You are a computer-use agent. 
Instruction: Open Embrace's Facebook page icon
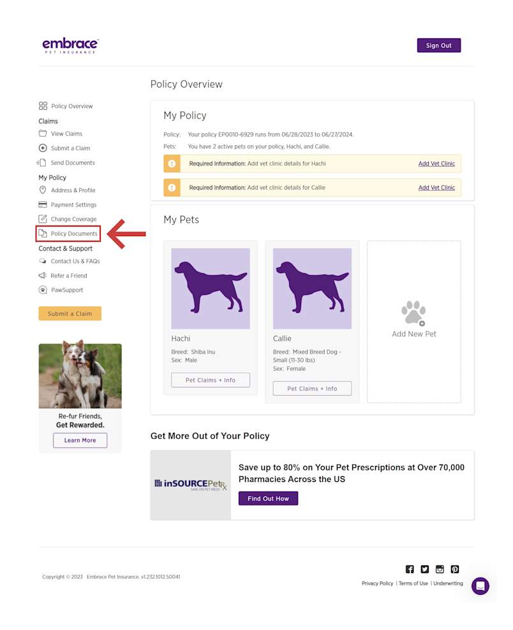pos(409,569)
